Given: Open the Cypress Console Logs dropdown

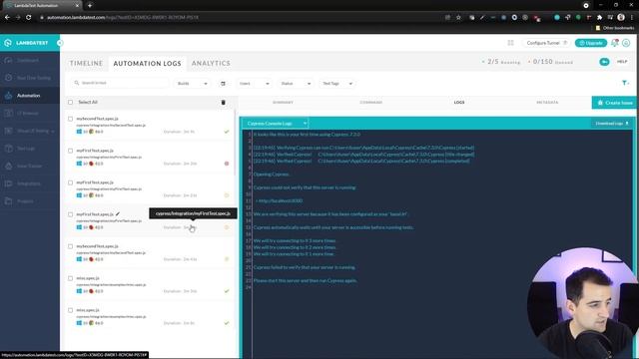Looking at the screenshot, I should point(276,124).
